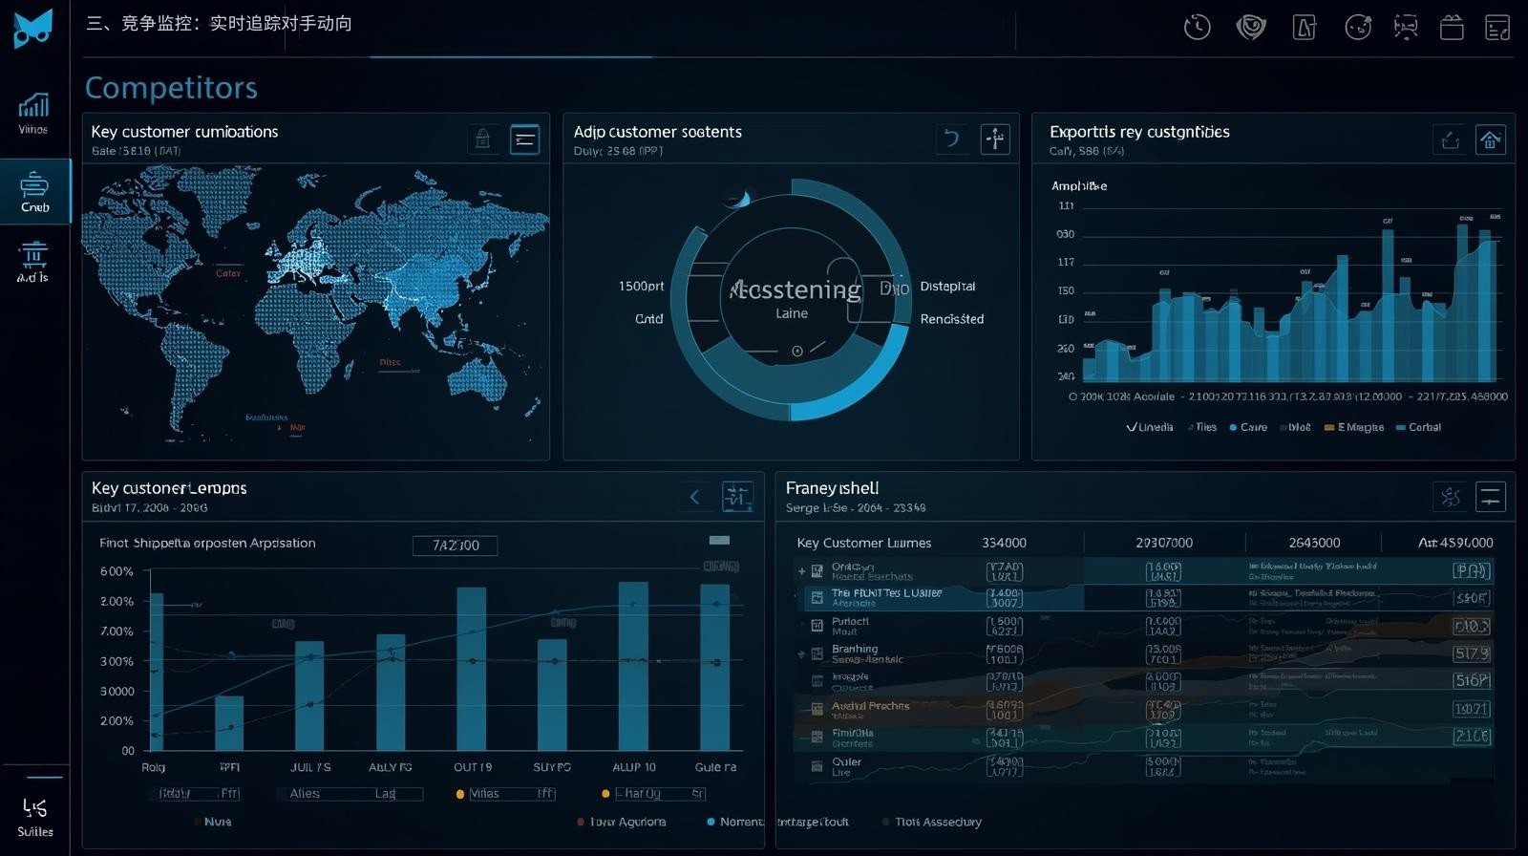
Task: Click the 2643000 column header
Action: [1314, 543]
